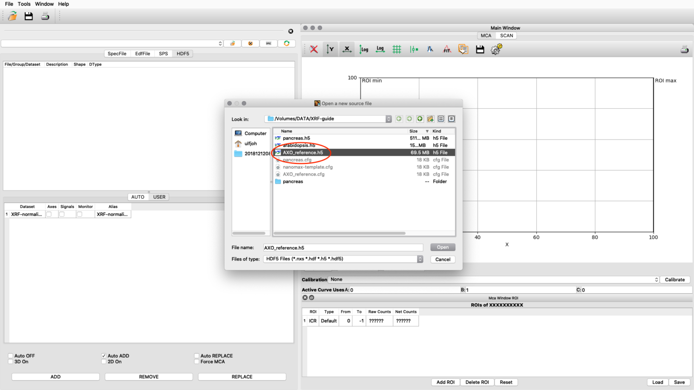Viewport: 694px width, 390px height.
Task: Click the refresh source button
Action: (x=286, y=43)
